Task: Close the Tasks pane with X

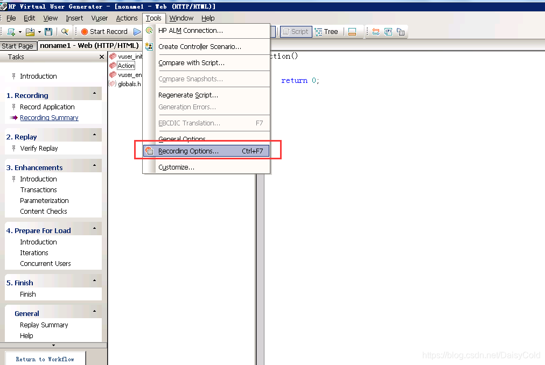Action: 101,57
